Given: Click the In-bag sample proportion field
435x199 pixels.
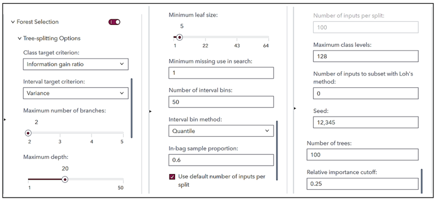Looking at the screenshot, I should (220, 160).
